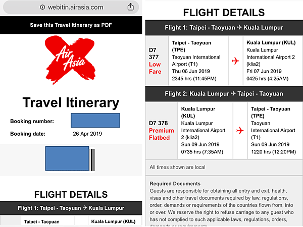Click the large blue redacted barcode box
The image size is (303, 227).
67,159
